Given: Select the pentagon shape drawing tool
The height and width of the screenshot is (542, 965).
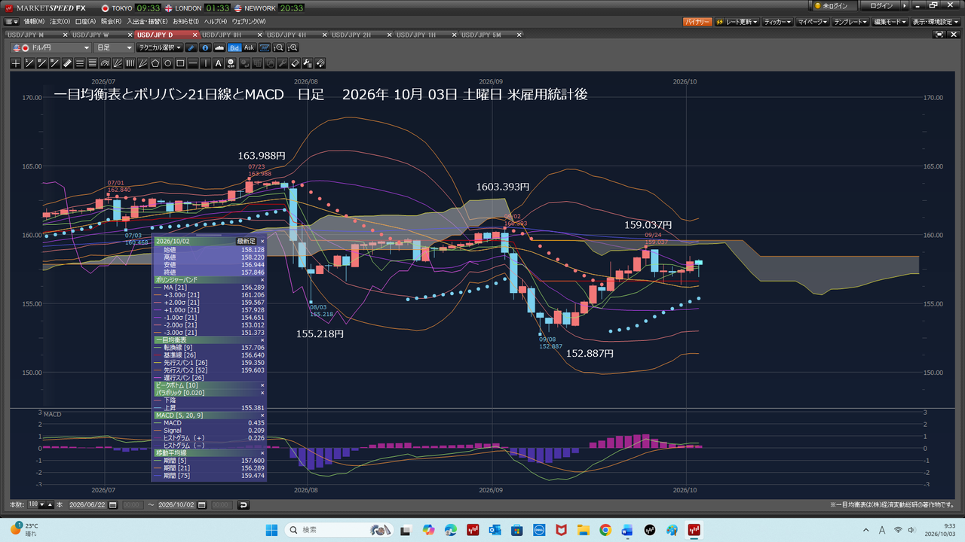Looking at the screenshot, I should pos(155,63).
